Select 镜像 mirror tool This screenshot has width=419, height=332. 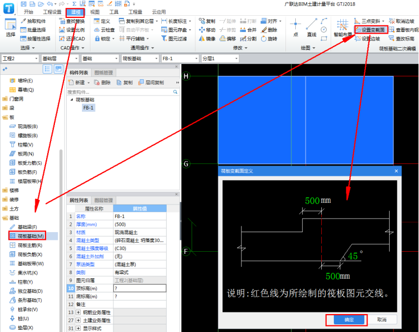(x=207, y=39)
